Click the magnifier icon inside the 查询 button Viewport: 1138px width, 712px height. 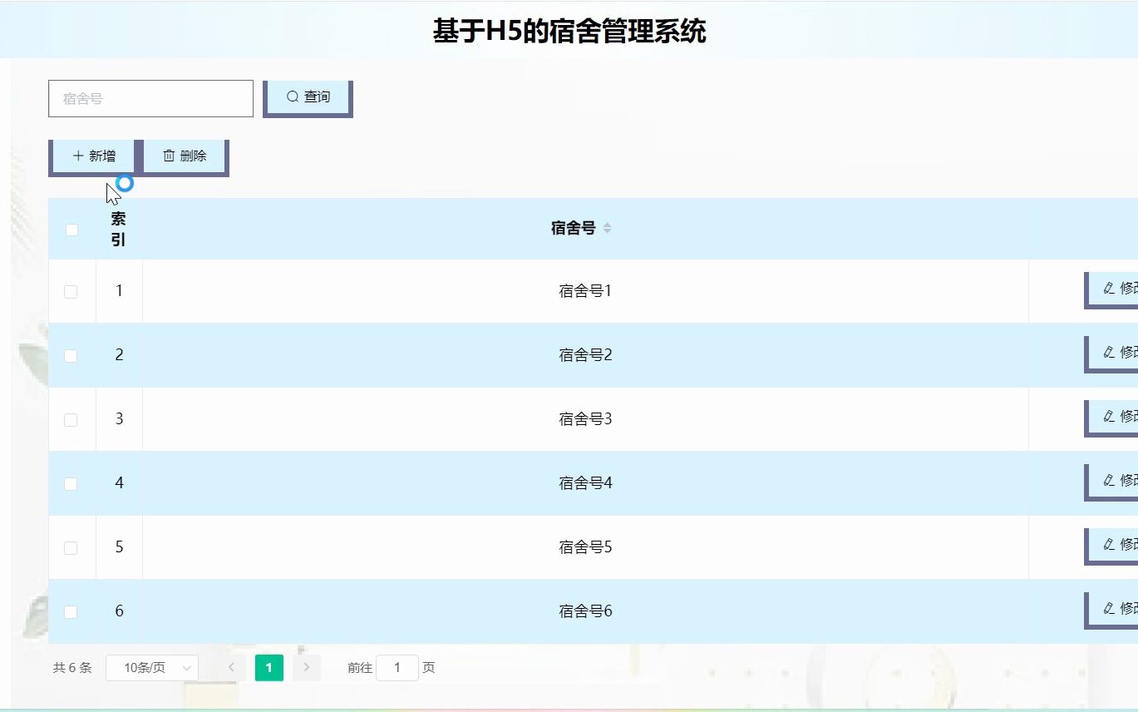(x=290, y=96)
